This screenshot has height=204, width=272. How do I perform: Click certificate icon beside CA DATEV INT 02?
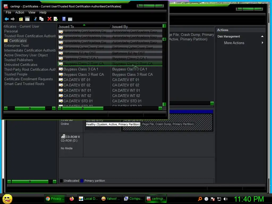pyautogui.click(x=61, y=96)
